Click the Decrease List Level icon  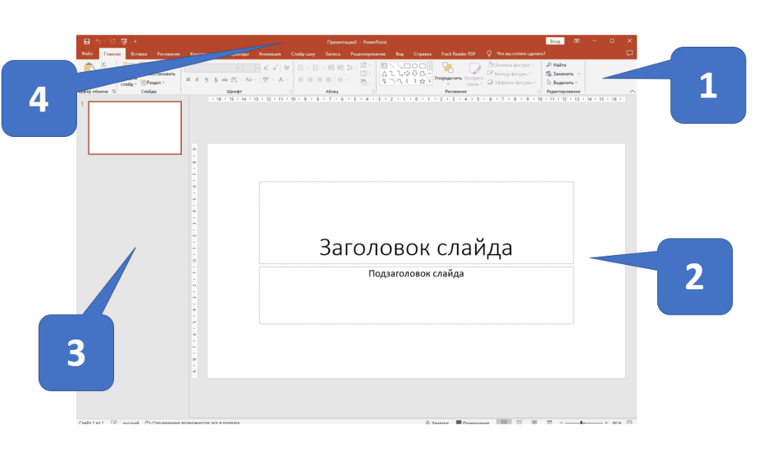(x=331, y=68)
